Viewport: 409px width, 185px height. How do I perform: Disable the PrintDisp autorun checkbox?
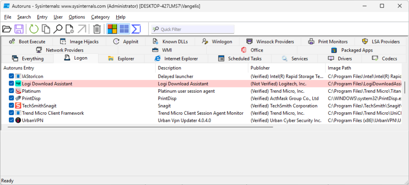(11, 98)
